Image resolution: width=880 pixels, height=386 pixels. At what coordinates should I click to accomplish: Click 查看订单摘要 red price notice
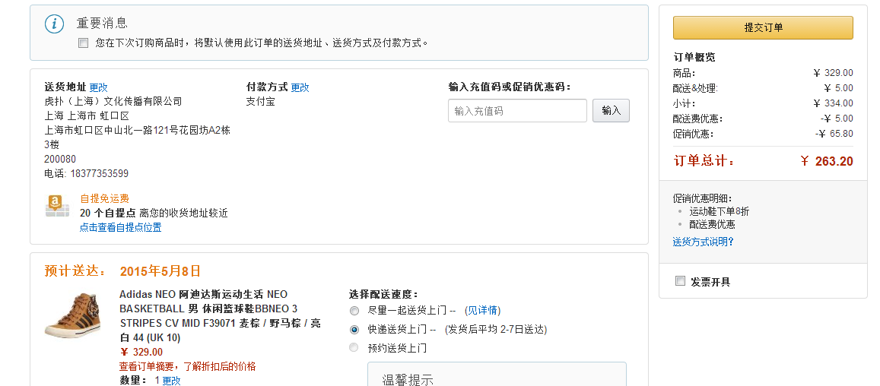pos(187,366)
